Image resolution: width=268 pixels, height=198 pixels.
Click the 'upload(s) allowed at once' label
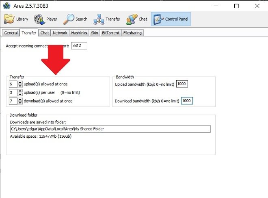point(45,84)
